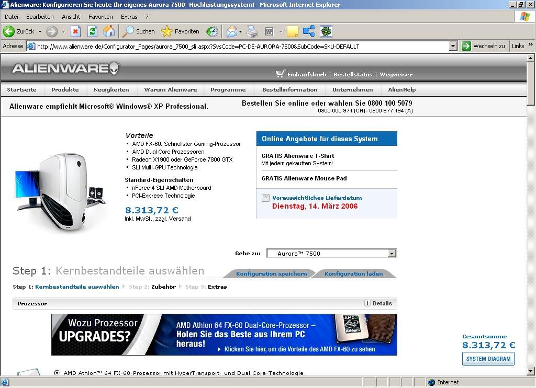Go to the home page icon
536x388 pixels.
click(109, 31)
